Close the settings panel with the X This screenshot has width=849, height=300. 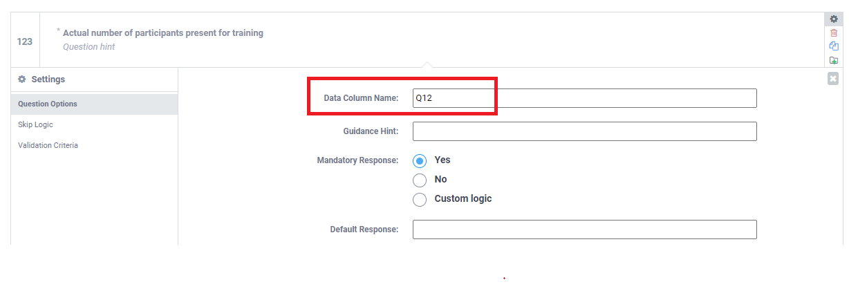tap(833, 79)
